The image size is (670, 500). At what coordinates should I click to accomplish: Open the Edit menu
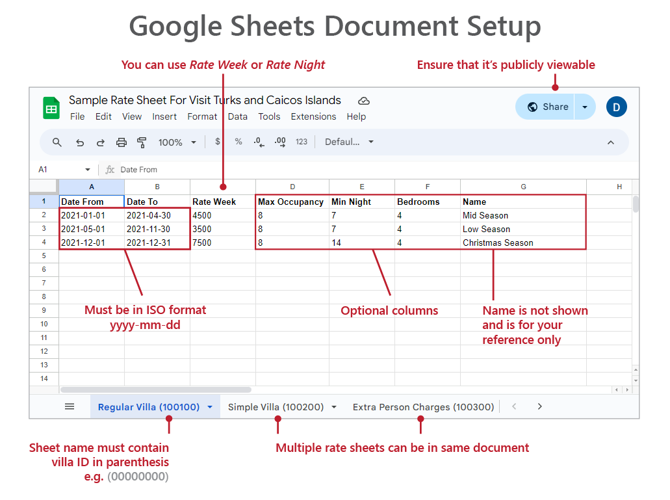pos(103,116)
